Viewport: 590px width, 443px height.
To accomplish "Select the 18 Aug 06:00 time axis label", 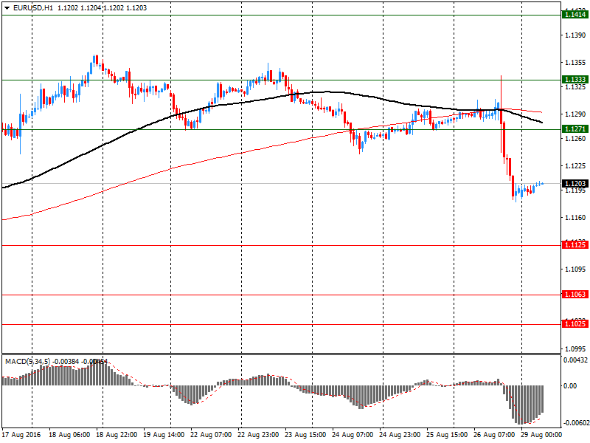I will (69, 435).
